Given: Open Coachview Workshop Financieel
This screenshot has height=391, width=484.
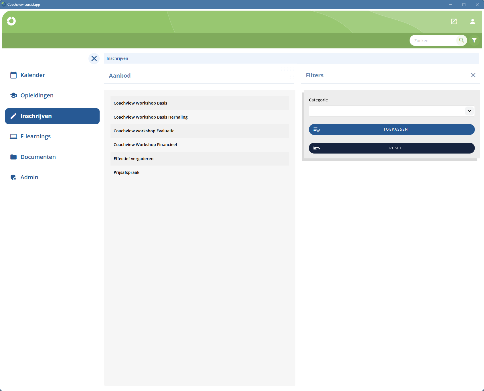Looking at the screenshot, I should (x=200, y=145).
